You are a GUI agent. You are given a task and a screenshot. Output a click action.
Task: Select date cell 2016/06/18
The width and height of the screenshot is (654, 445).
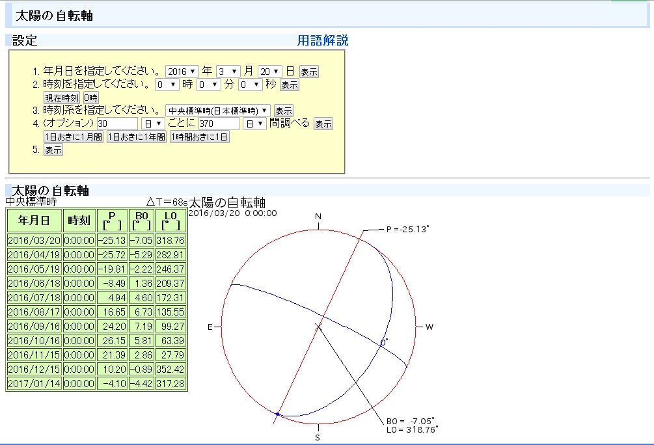tap(34, 283)
